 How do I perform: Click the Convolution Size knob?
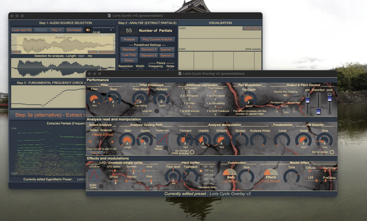pos(246,177)
